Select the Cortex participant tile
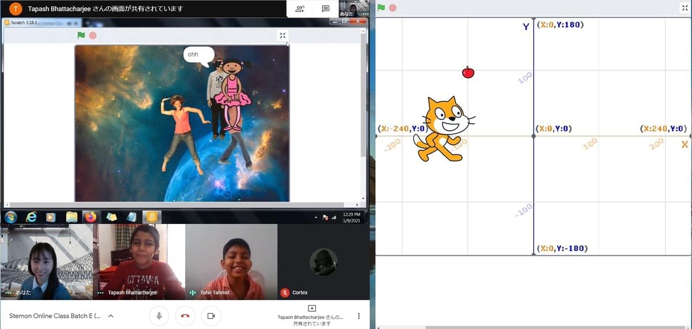692x329 pixels. [x=323, y=261]
